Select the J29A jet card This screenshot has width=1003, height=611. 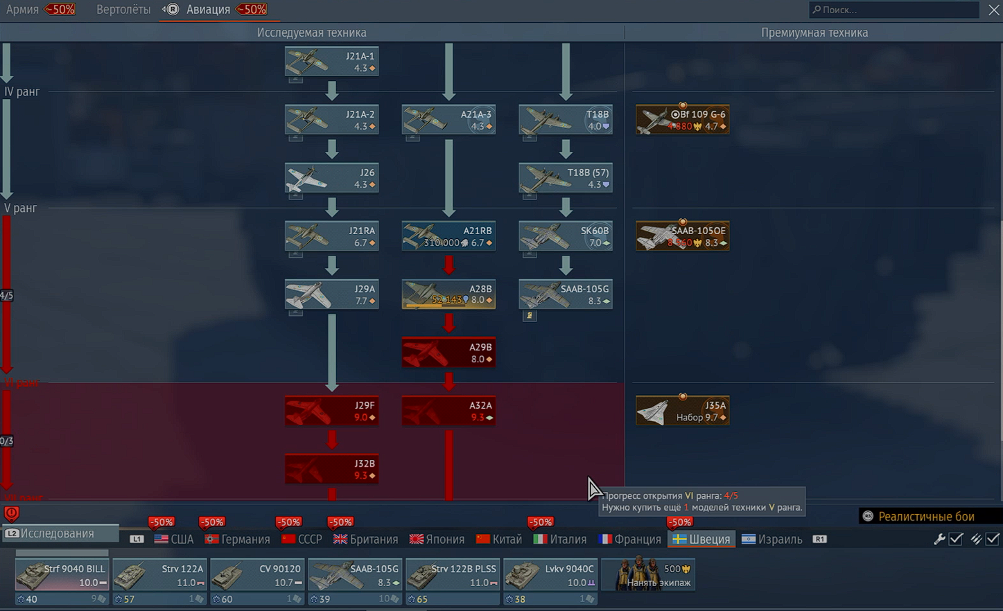(331, 294)
